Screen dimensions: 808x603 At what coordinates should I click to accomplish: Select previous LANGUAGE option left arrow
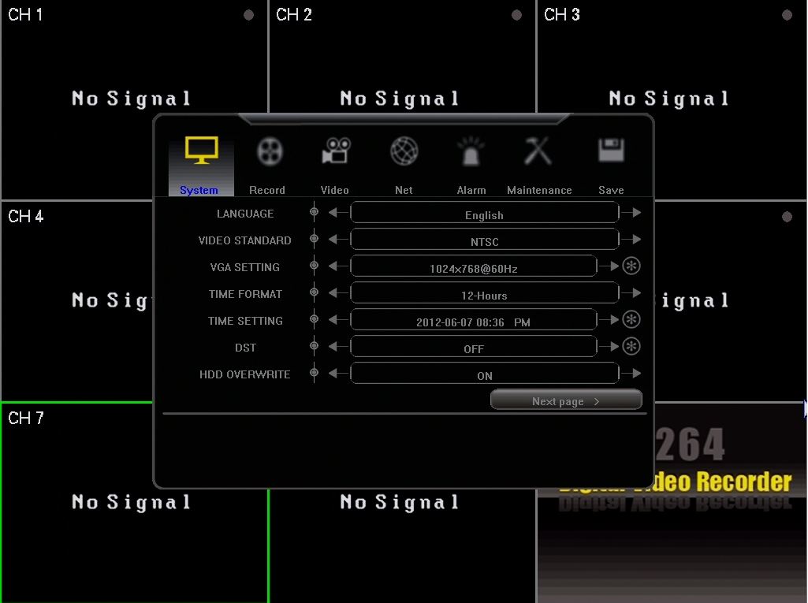(x=338, y=212)
